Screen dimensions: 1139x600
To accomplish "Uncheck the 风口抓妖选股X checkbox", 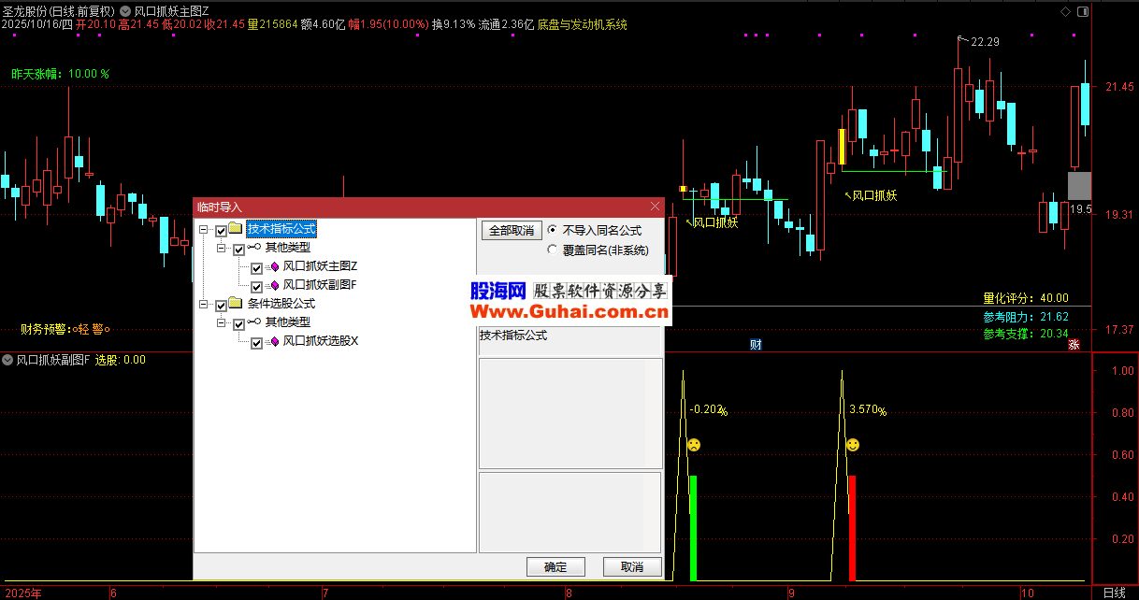I will [256, 342].
